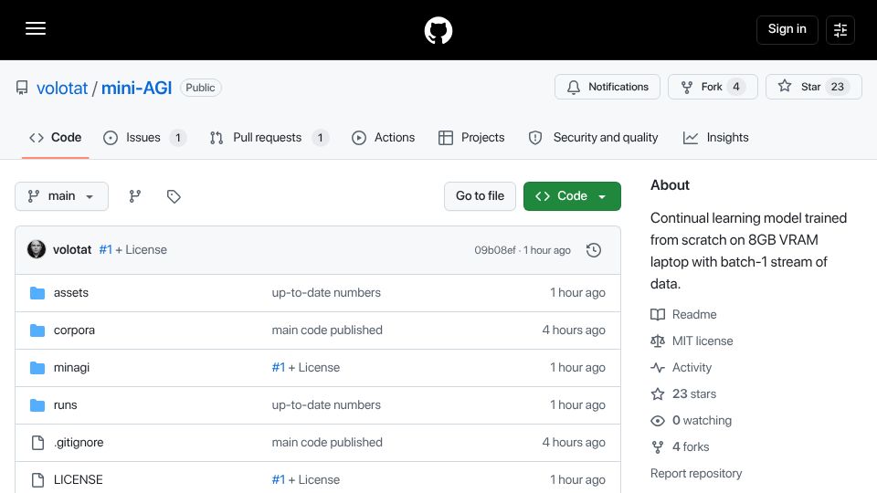This screenshot has width=877, height=493.
Task: Click the Public repository badge
Action: click(200, 88)
